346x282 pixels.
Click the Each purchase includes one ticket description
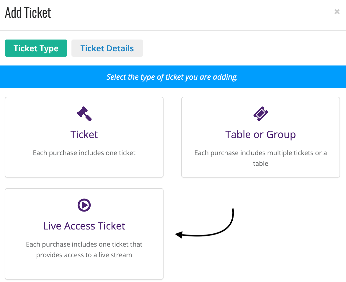pos(84,153)
